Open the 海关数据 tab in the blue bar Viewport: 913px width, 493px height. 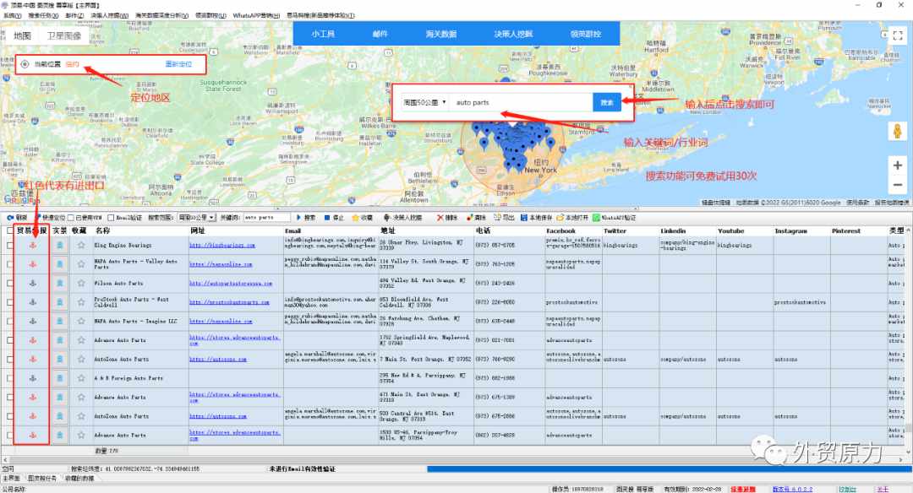(x=440, y=34)
